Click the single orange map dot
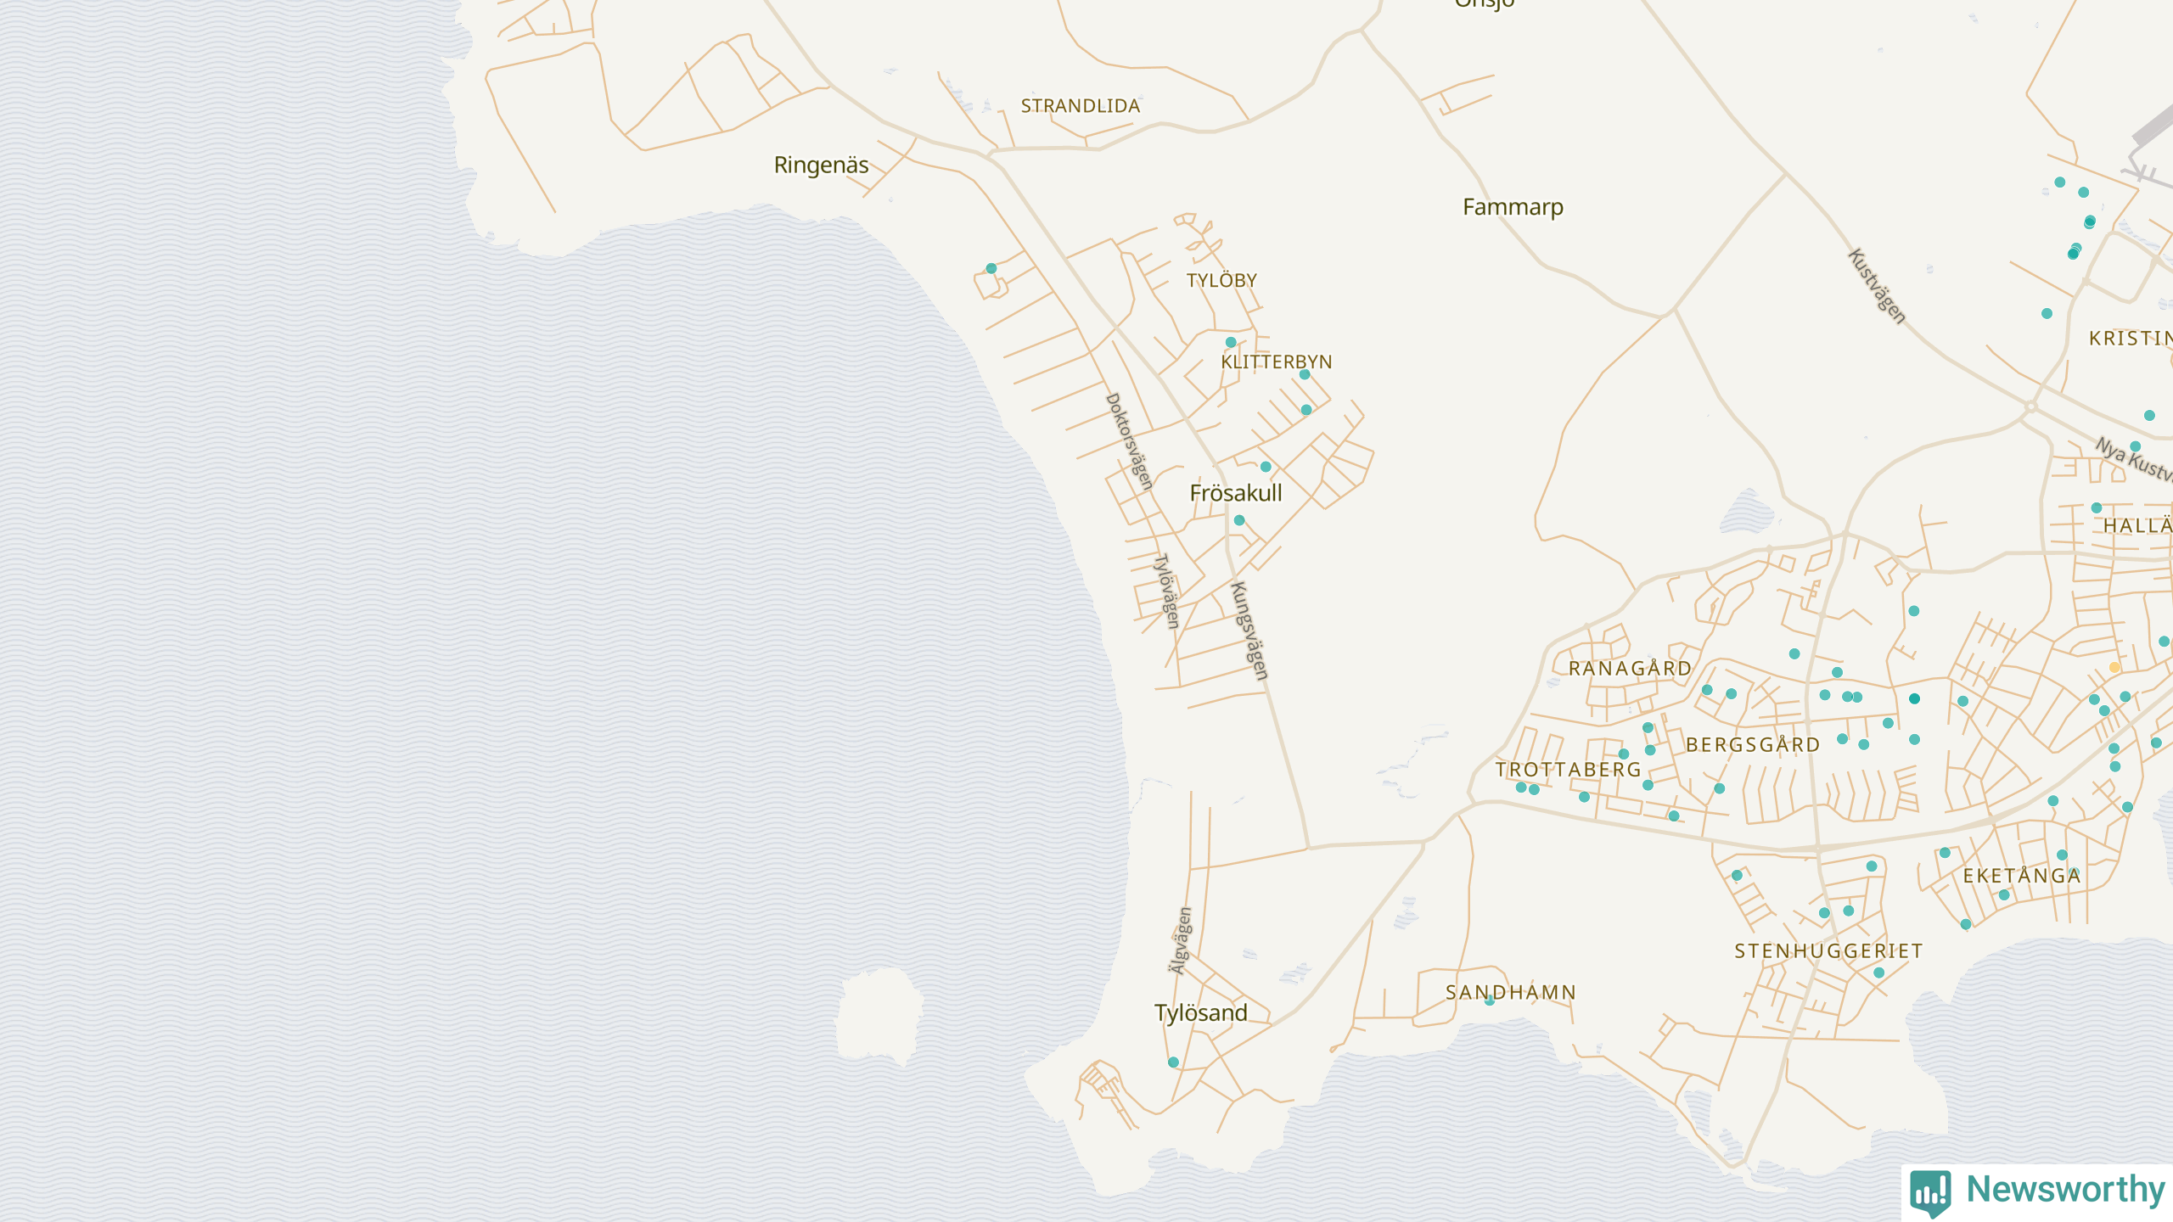 (2114, 668)
